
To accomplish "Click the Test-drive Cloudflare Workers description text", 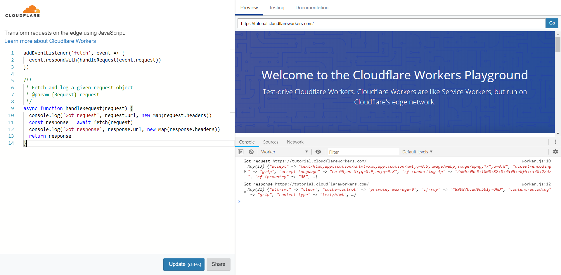I will click(395, 97).
